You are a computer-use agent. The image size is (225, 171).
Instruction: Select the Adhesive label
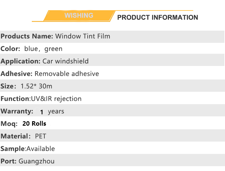tap(16, 74)
